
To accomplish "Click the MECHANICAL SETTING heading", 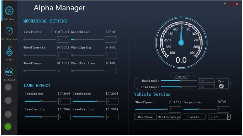I will coord(45,21).
